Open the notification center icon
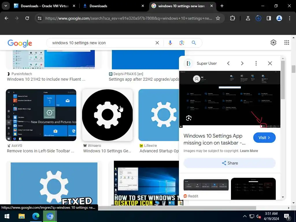Screen dimensions: 296x222 pos(287,217)
